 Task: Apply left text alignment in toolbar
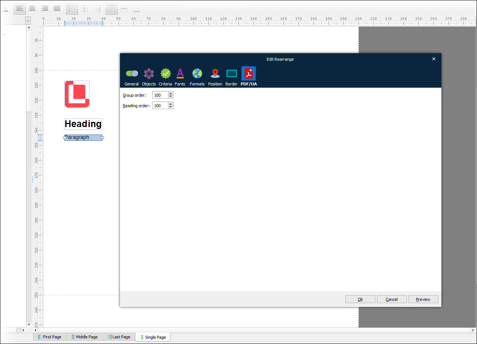coord(20,8)
